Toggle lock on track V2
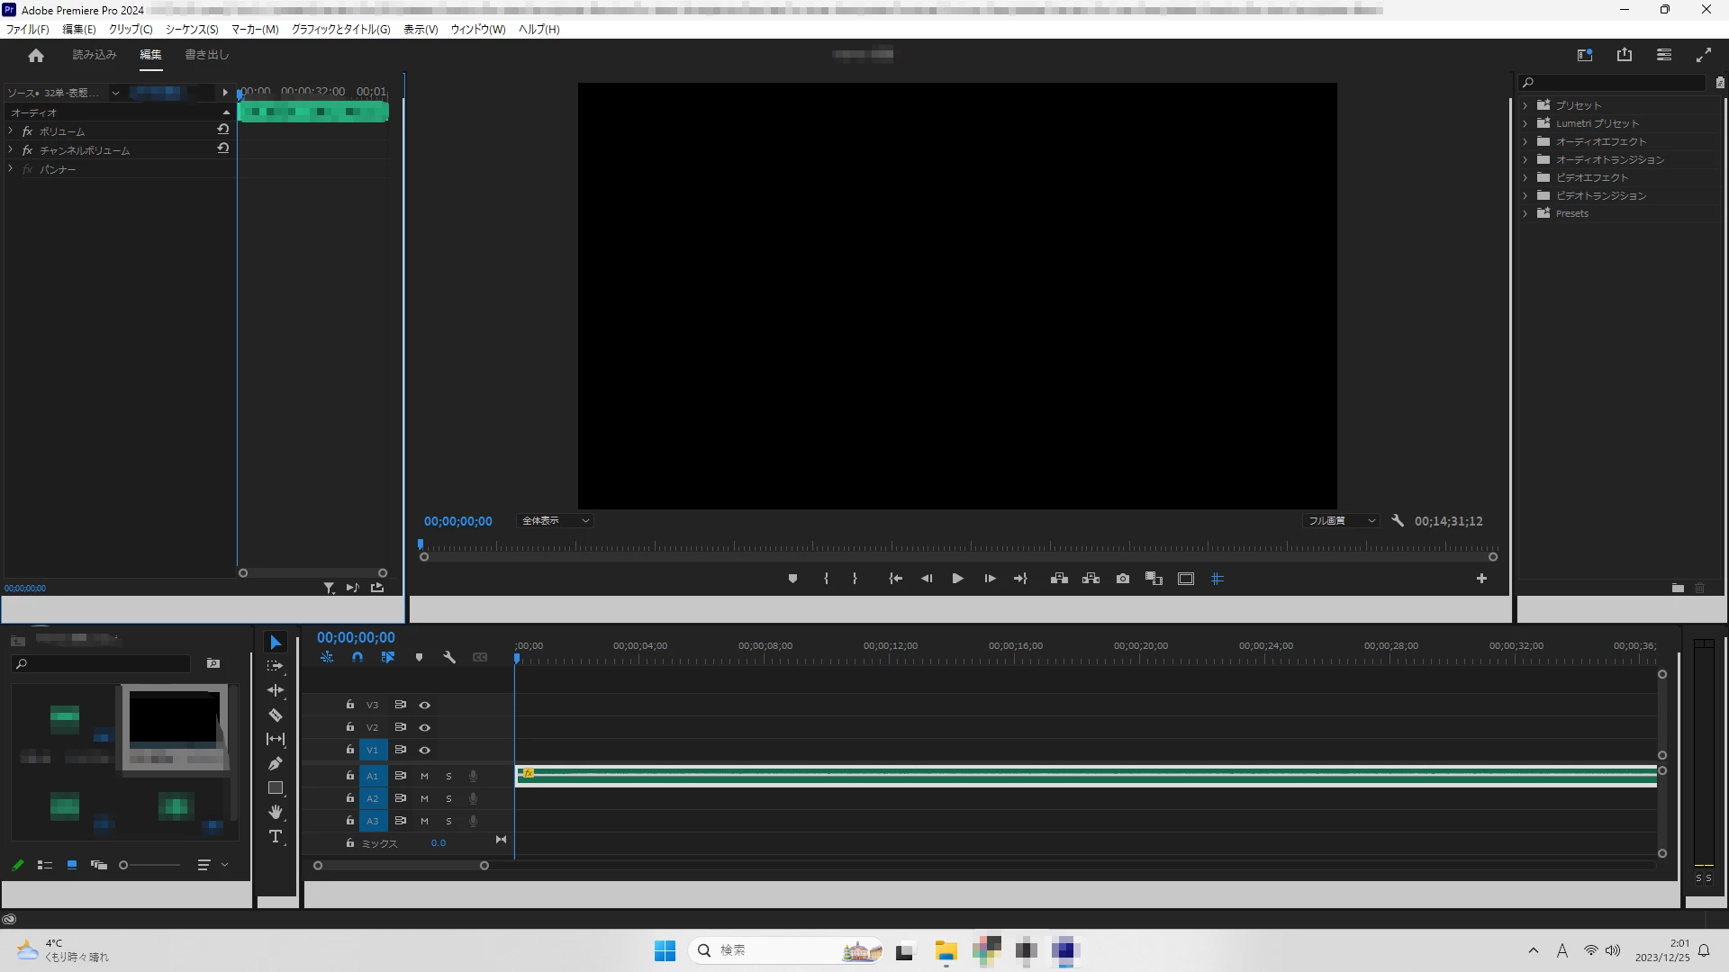Image resolution: width=1729 pixels, height=972 pixels. (x=349, y=726)
